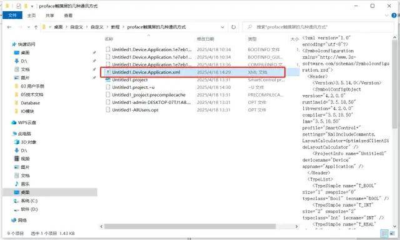The image size is (400, 240).
Task: Click the Untitled1.project SmartControl file icon
Action: point(108,80)
